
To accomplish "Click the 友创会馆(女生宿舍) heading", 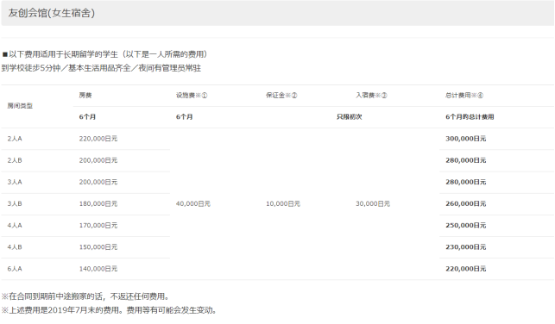I will click(x=51, y=13).
